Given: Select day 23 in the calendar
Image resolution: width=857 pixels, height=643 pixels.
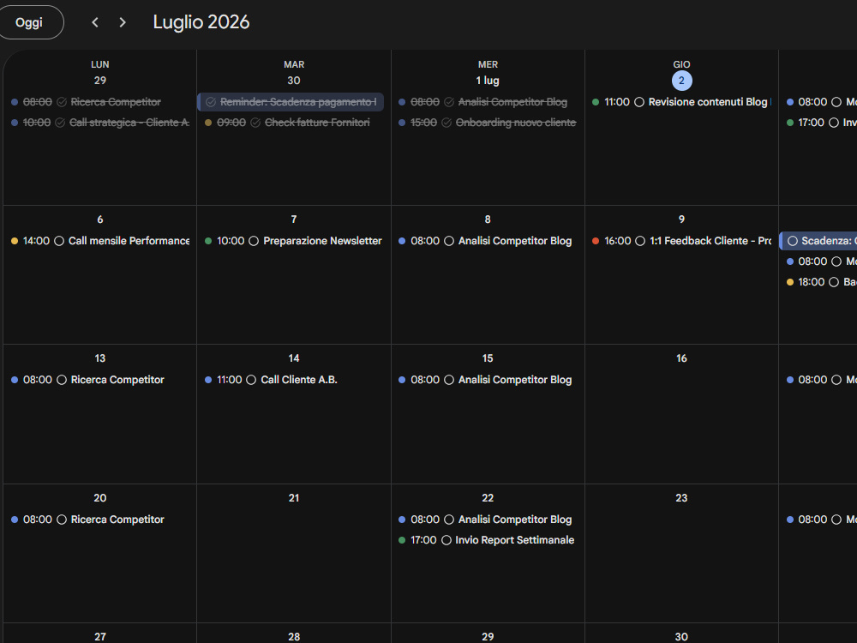Looking at the screenshot, I should [681, 499].
